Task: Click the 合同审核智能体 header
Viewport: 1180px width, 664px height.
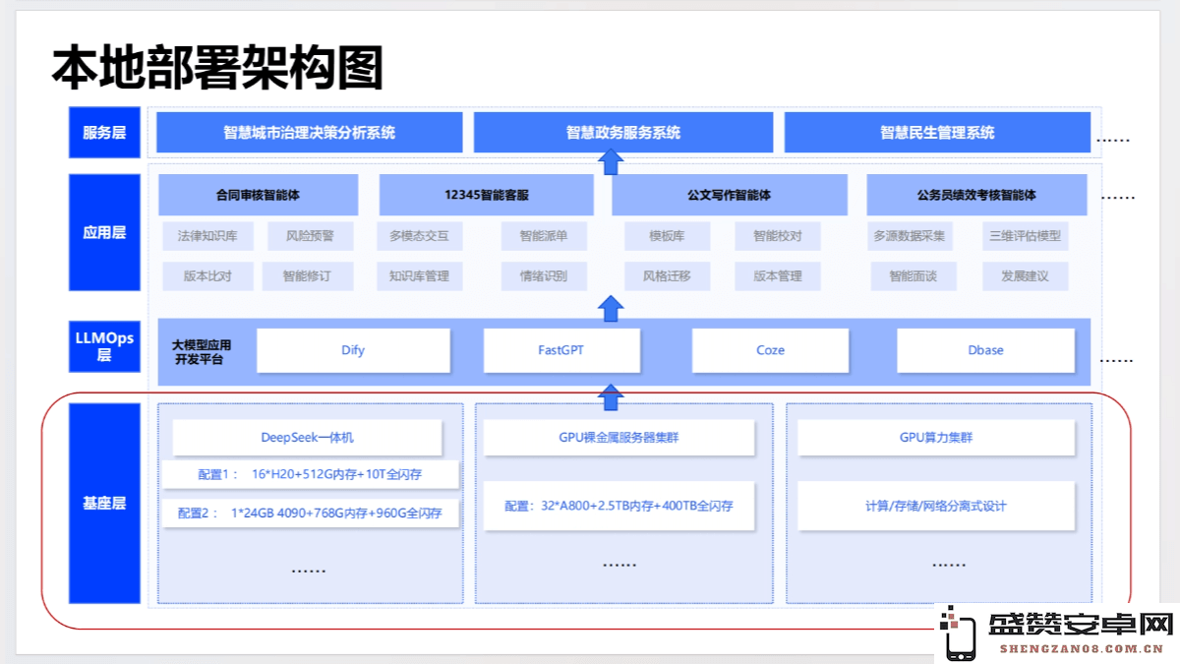Action: (258, 195)
